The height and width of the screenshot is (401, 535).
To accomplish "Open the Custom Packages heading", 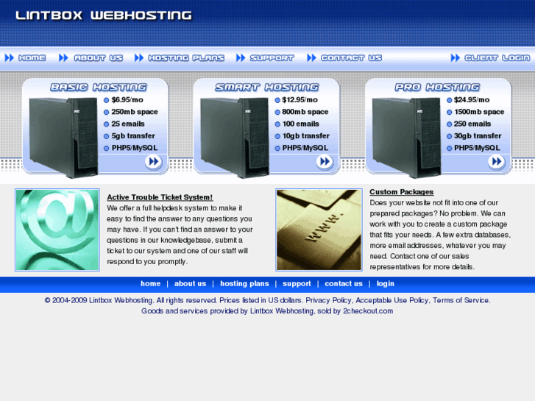I will (x=402, y=192).
